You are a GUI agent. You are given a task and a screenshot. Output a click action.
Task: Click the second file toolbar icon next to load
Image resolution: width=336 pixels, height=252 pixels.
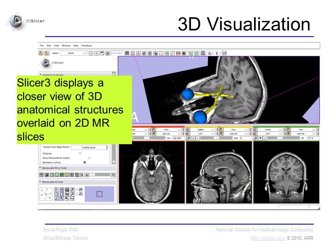tap(46, 53)
